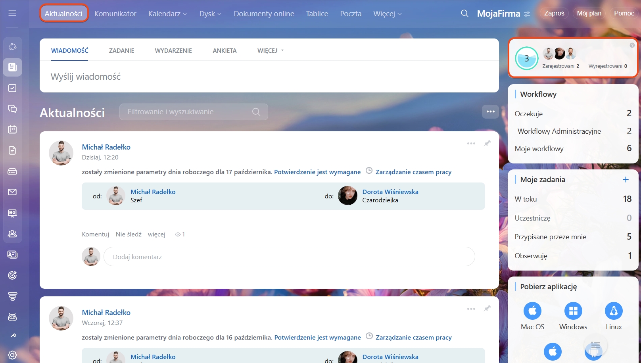The image size is (641, 363).
Task: Open the 'Zarządzanie czasem pracy' link
Action: [x=413, y=172]
